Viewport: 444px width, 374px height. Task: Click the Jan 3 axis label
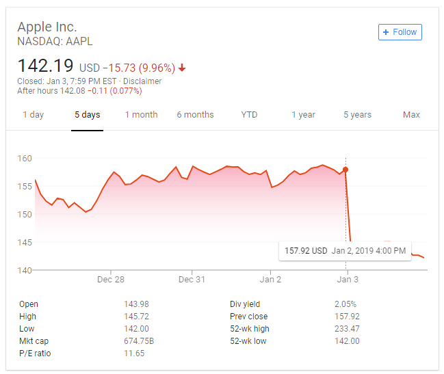pyautogui.click(x=348, y=279)
